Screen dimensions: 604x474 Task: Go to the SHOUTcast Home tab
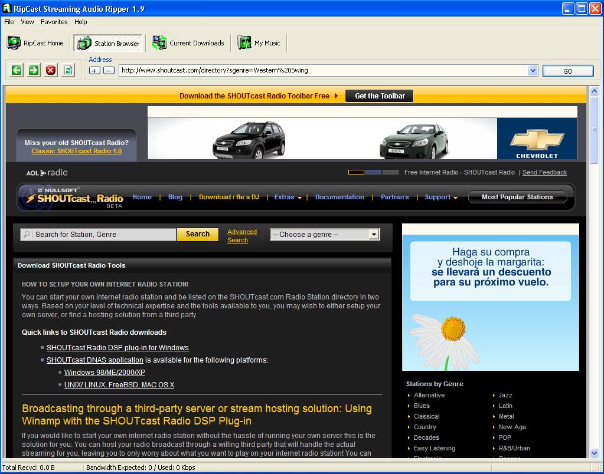coord(142,197)
